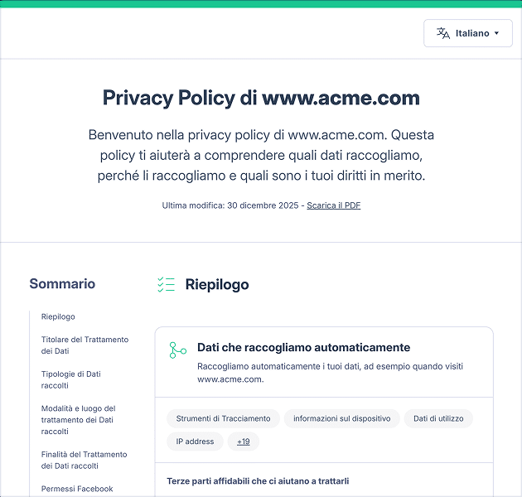The image size is (522, 497).
Task: Click the Dati di utilizzo tag
Action: pos(438,418)
